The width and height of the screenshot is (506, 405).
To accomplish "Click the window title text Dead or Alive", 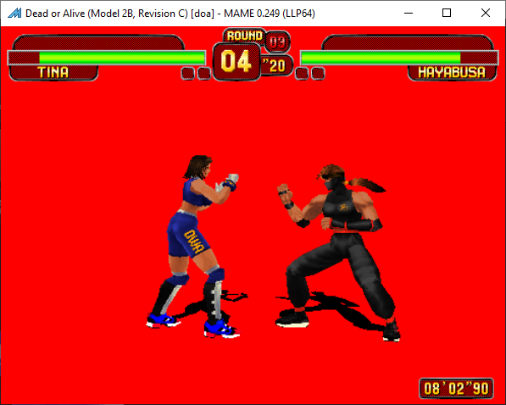I will pos(55,14).
